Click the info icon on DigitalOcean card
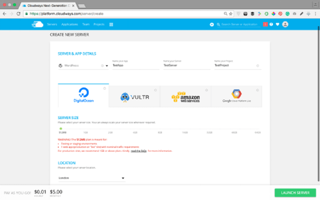 105,88
